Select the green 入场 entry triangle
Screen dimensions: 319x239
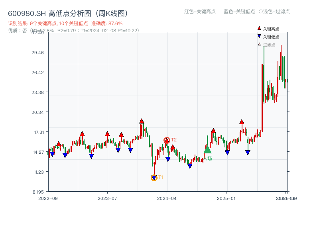click(207, 150)
